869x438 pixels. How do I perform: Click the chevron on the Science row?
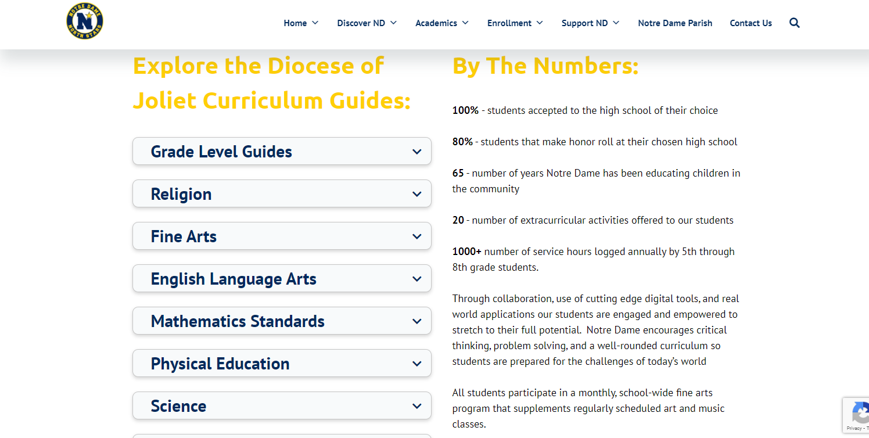pos(416,406)
